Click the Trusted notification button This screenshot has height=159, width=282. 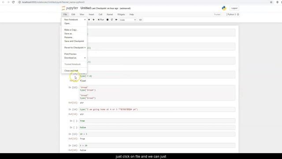217,15
